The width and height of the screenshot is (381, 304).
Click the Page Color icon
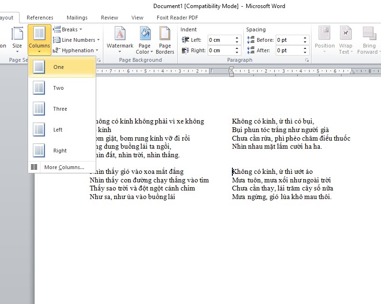click(x=145, y=33)
